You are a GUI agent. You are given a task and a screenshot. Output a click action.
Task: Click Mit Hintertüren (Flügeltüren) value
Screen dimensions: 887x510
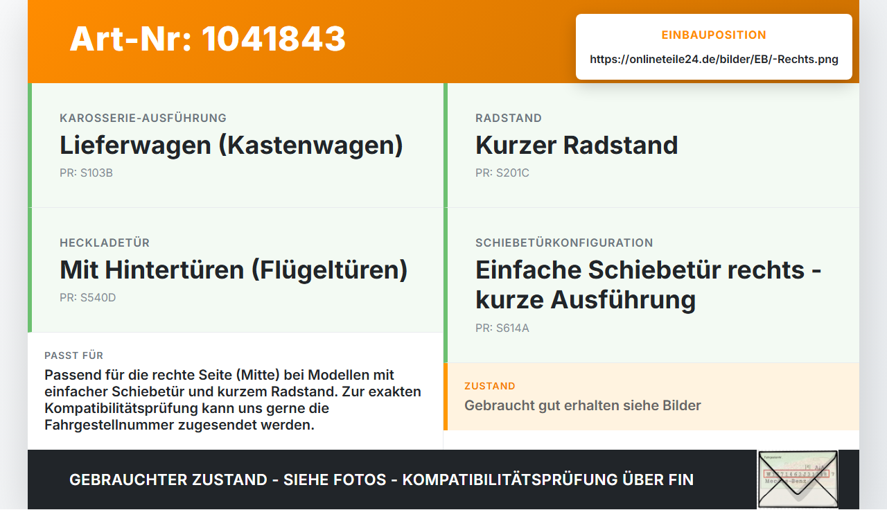click(234, 270)
